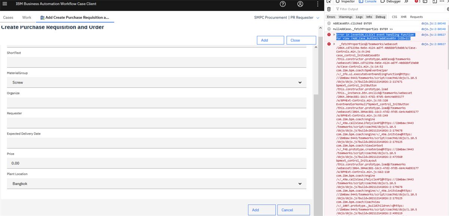Click the add-case icon on the open tab

42,18
